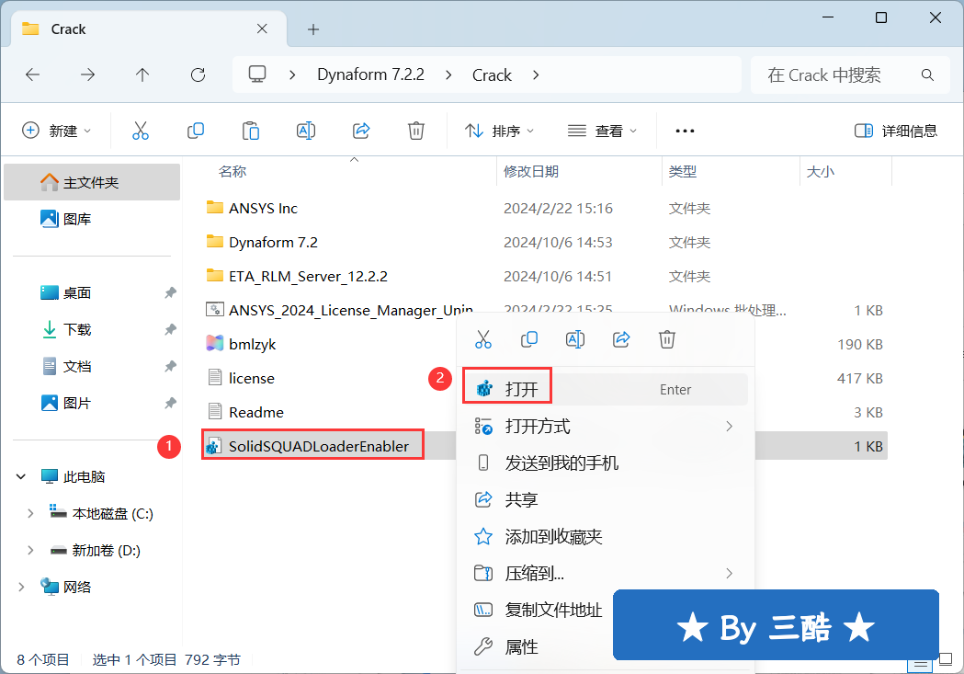Click Crack in the breadcrumb path
Viewport: 964px width, 674px height.
pos(492,75)
